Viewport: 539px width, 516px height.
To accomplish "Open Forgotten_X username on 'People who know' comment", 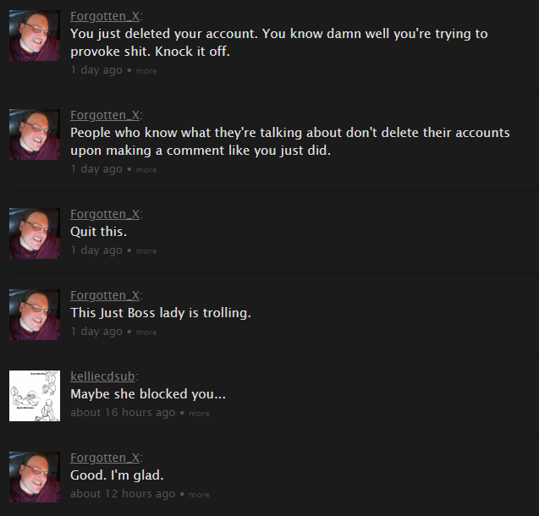I will (x=105, y=115).
